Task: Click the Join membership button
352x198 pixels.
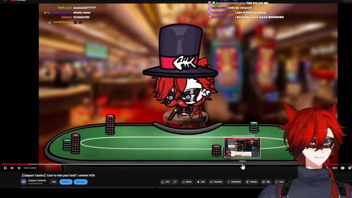Action: click(54, 182)
